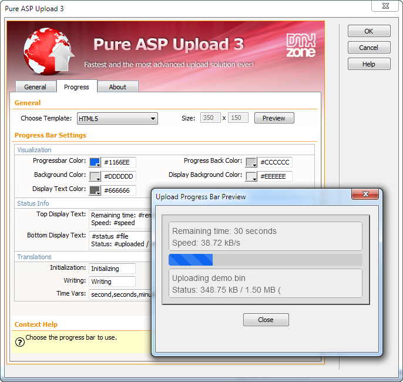The height and width of the screenshot is (382, 403).
Task: Open the Display Text Color swatch
Action: click(x=95, y=190)
